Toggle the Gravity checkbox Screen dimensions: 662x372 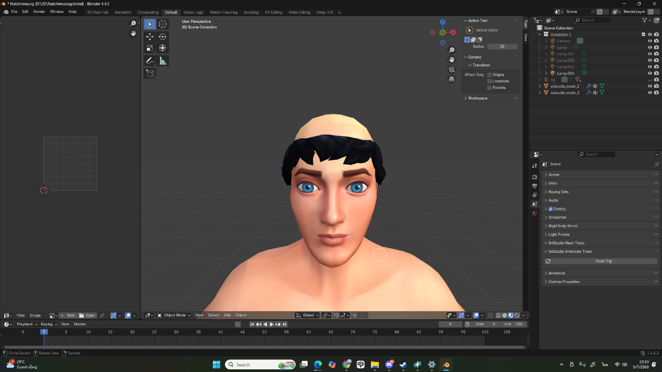point(550,209)
